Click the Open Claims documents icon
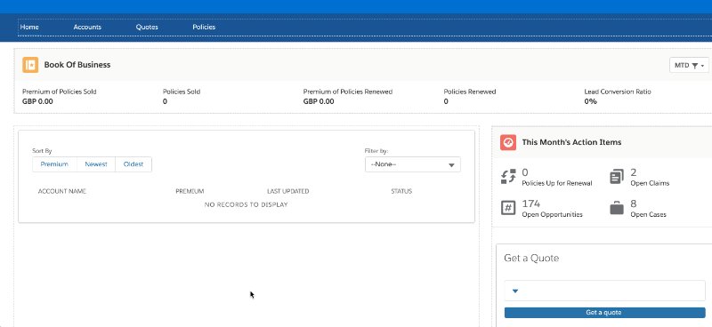712x327 pixels. [617, 177]
